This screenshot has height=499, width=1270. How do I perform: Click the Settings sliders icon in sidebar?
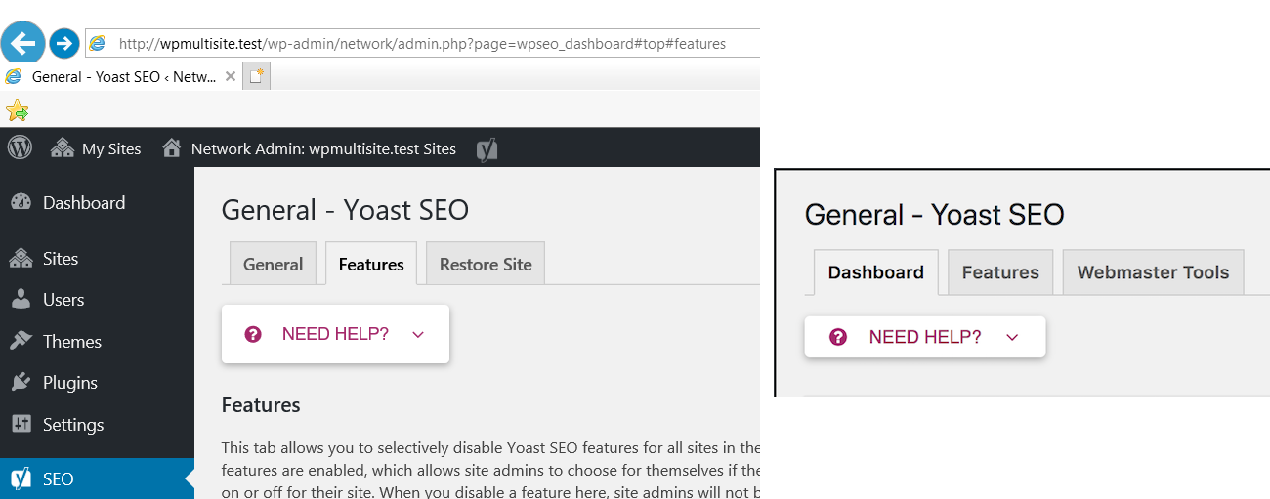pos(21,424)
